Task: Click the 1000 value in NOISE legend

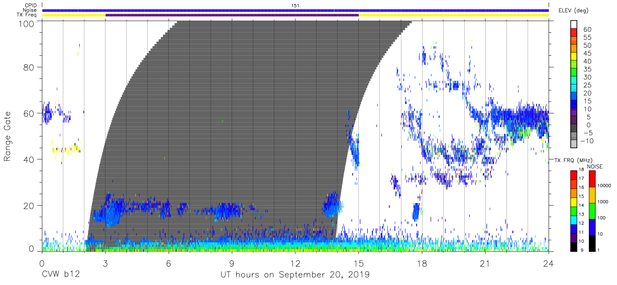Action: (x=603, y=202)
